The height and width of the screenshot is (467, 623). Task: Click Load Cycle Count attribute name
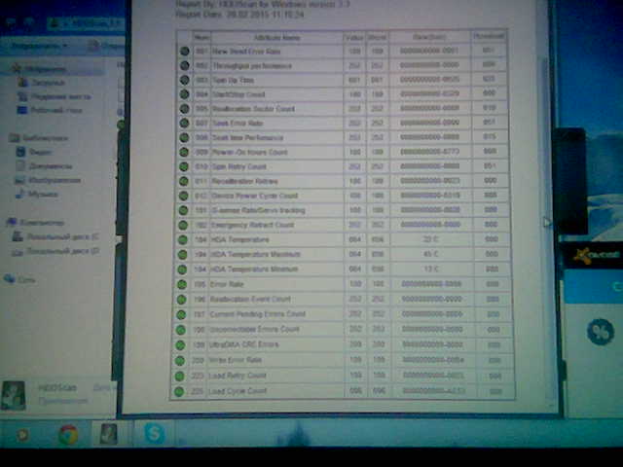[x=238, y=391]
